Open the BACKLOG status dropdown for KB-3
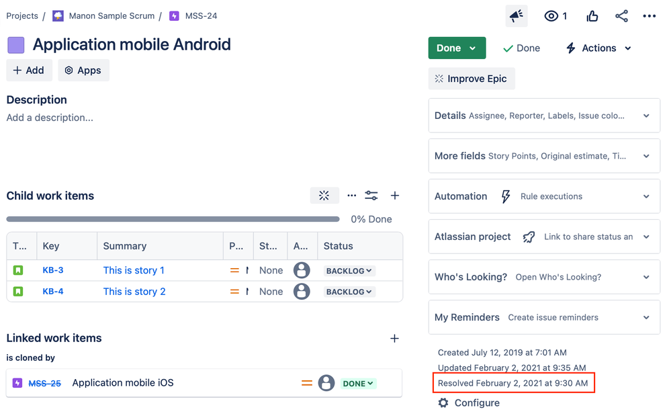671x418 pixels. point(349,271)
